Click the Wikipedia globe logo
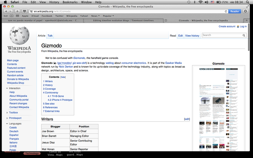Viewport: 253px width, 158px height. [x=19, y=36]
